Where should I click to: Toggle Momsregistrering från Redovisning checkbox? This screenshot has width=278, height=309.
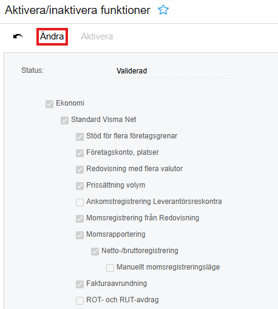click(x=80, y=219)
